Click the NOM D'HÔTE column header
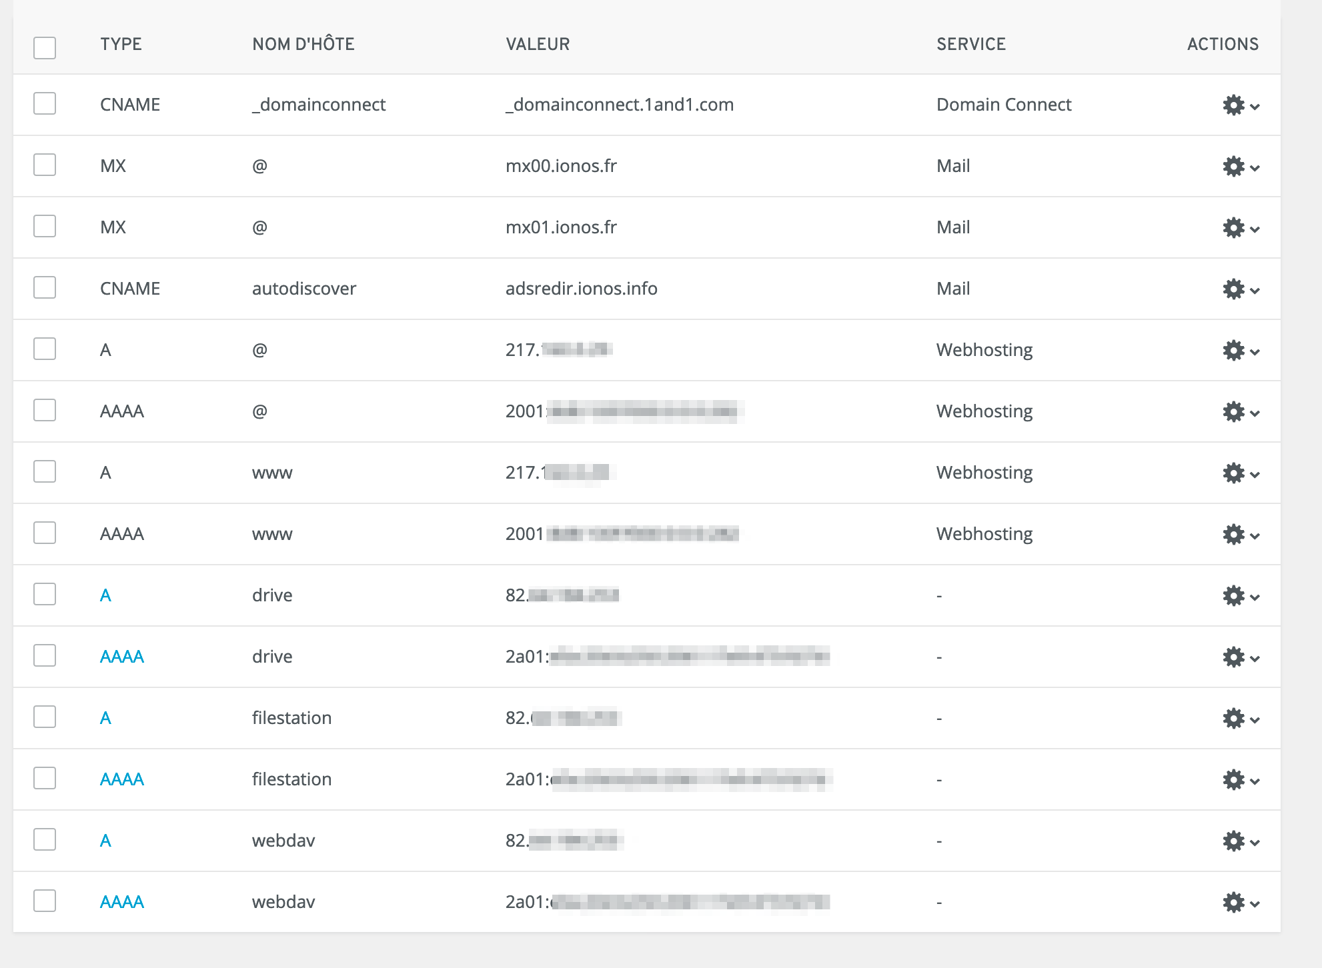The image size is (1322, 968). click(303, 44)
